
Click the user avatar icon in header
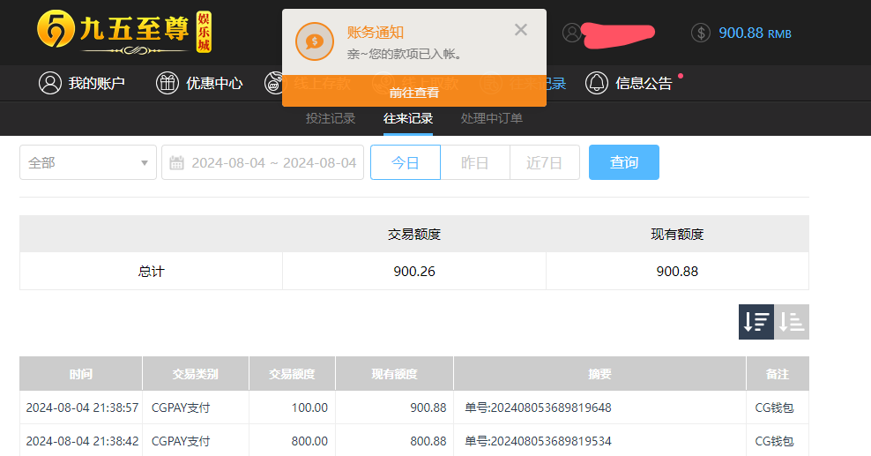pyautogui.click(x=572, y=33)
